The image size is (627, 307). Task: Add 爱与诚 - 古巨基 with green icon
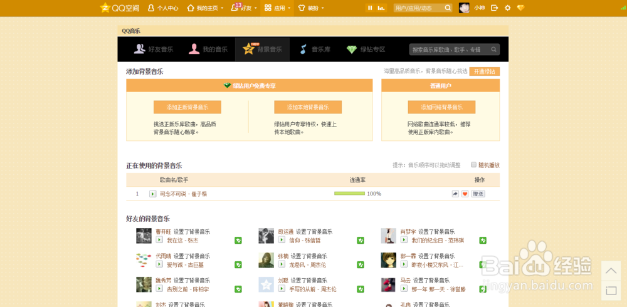(x=238, y=264)
